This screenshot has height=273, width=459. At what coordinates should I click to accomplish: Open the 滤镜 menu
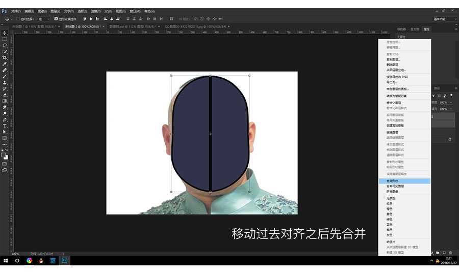coord(95,11)
